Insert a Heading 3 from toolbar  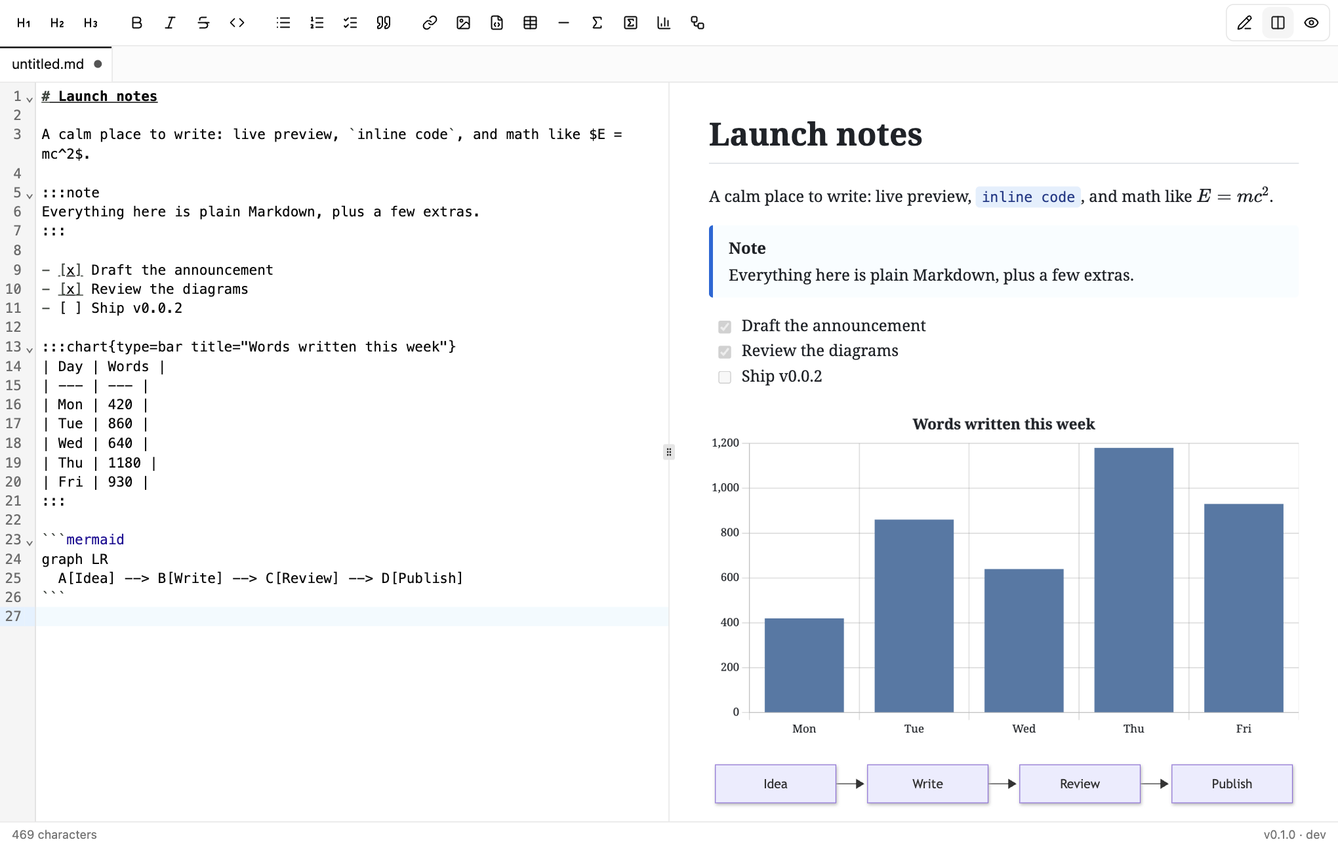[91, 23]
